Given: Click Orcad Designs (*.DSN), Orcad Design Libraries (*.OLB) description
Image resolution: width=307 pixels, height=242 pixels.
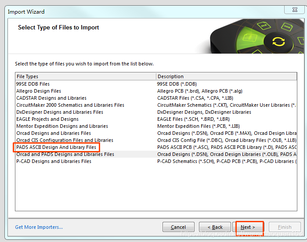Looking at the screenshot, I should click(227, 154).
